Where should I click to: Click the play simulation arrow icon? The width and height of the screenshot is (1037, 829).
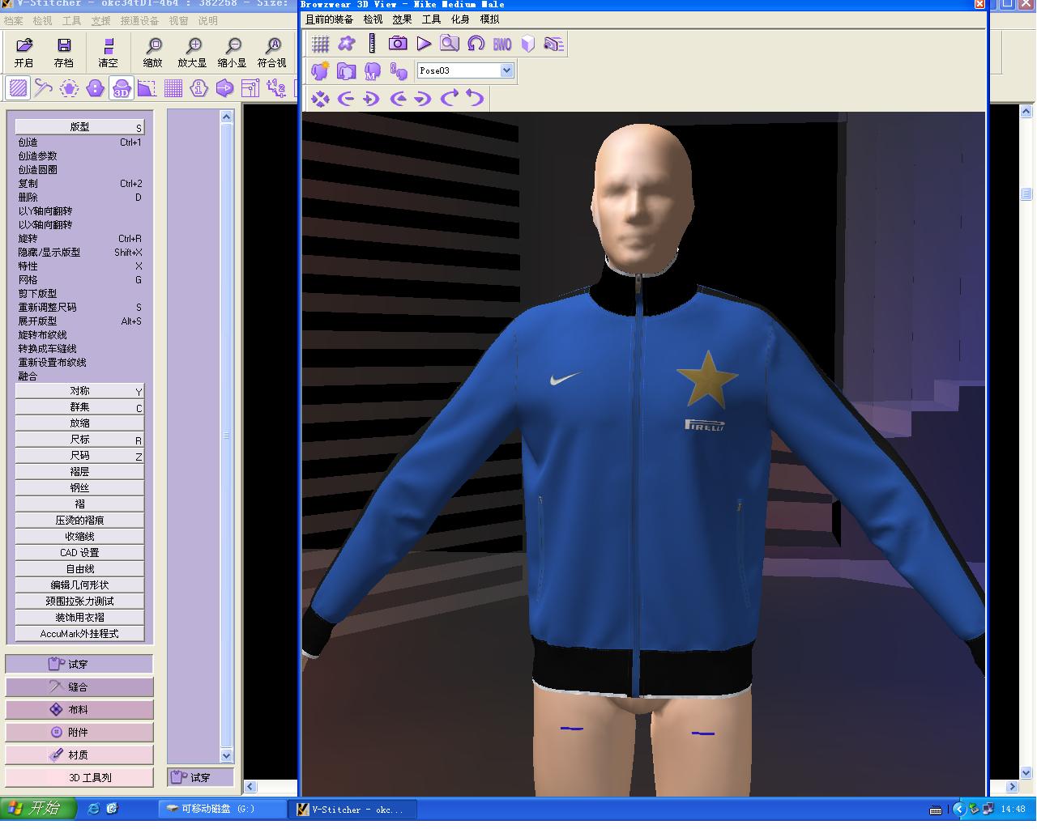click(x=424, y=44)
